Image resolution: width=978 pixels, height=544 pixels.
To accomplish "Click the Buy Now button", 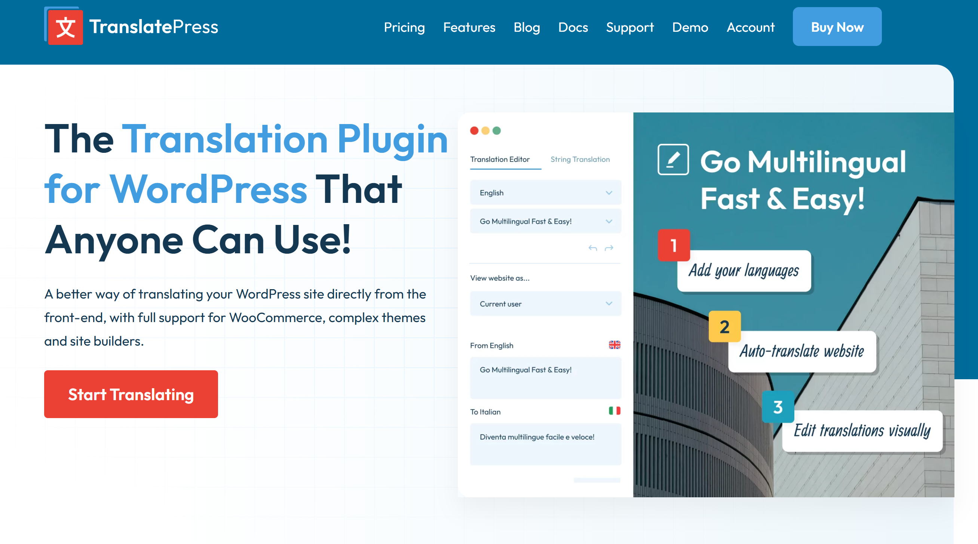I will (x=837, y=27).
